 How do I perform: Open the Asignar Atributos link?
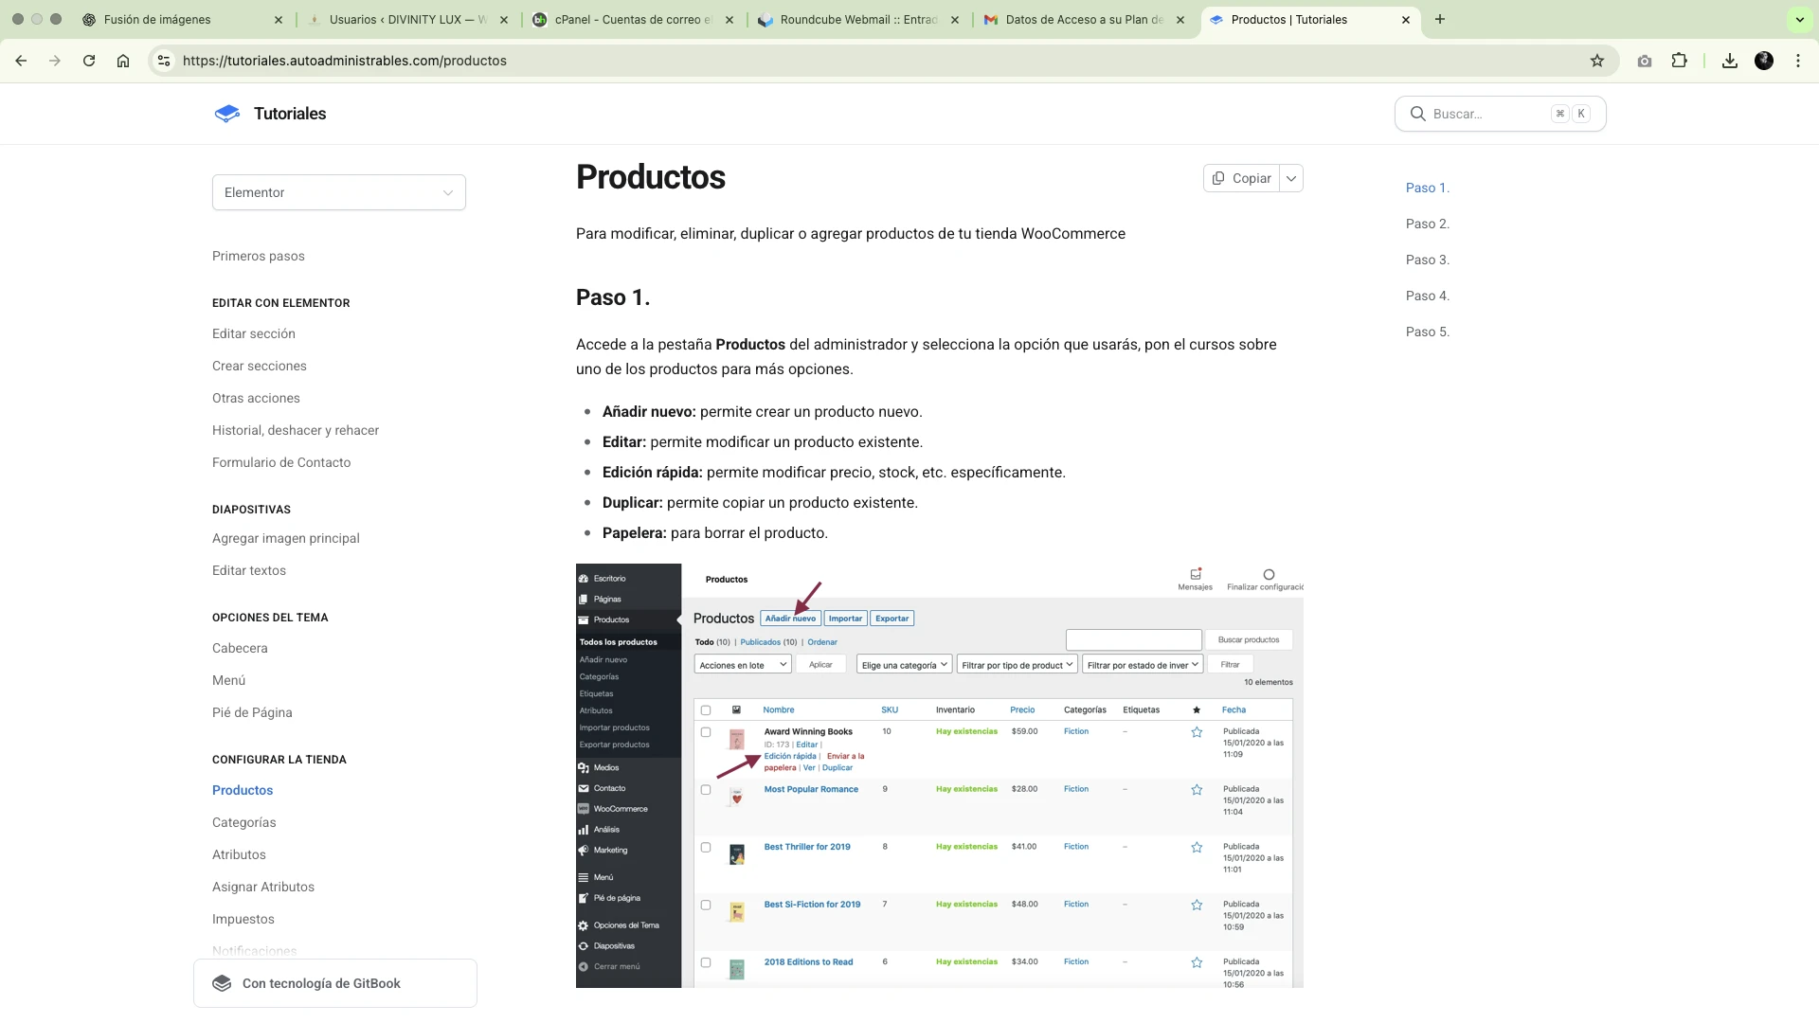(263, 887)
